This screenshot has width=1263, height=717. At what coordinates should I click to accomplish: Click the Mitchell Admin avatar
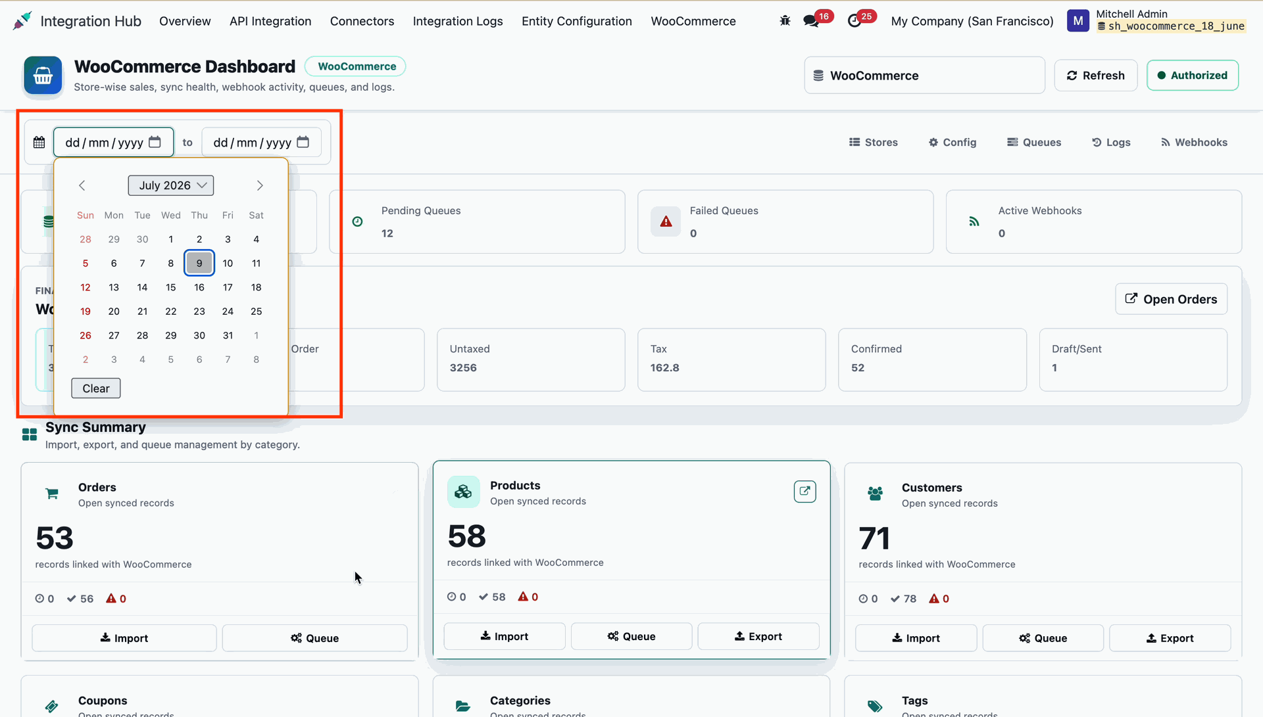(x=1077, y=21)
